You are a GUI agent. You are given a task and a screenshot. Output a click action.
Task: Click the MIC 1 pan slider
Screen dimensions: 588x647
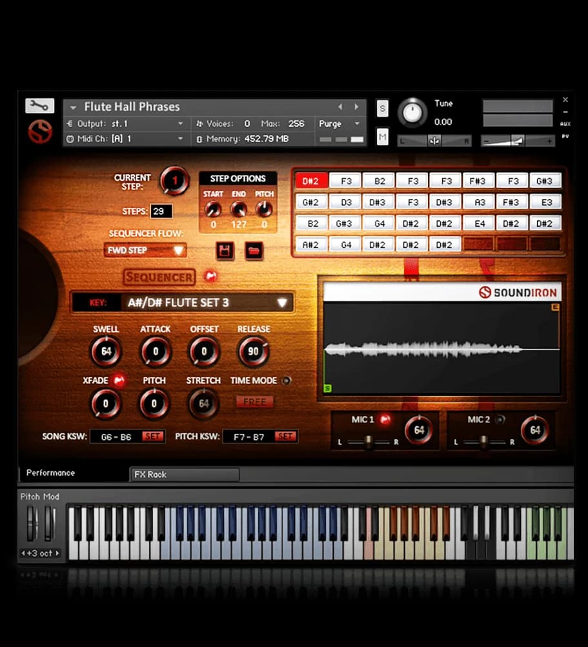[x=368, y=442]
